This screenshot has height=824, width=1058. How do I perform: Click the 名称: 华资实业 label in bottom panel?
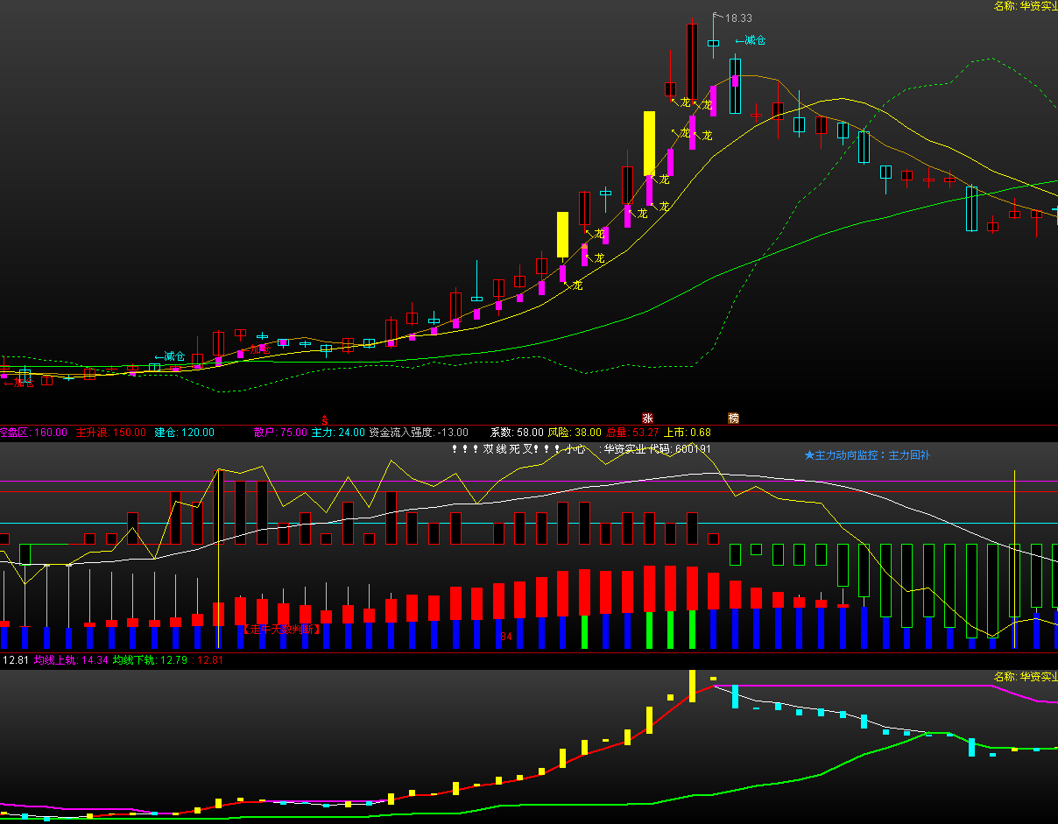pos(1026,677)
